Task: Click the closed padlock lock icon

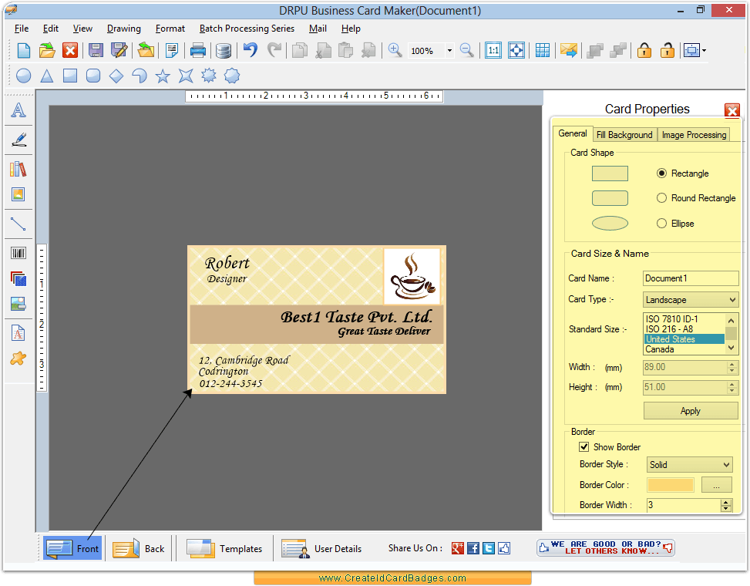Action: point(644,50)
